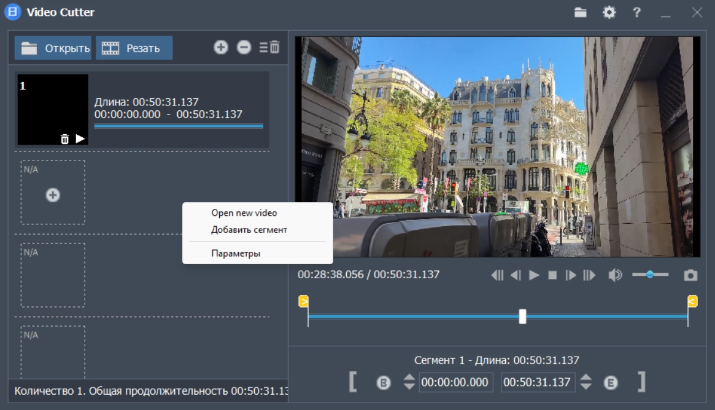Choose Open new video from context menu
The image size is (715, 410).
(x=244, y=213)
